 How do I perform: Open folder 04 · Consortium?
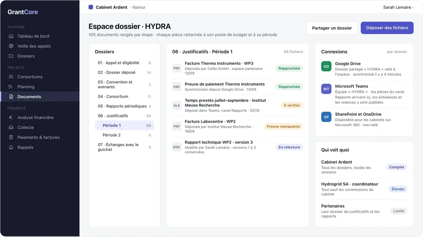point(124,97)
